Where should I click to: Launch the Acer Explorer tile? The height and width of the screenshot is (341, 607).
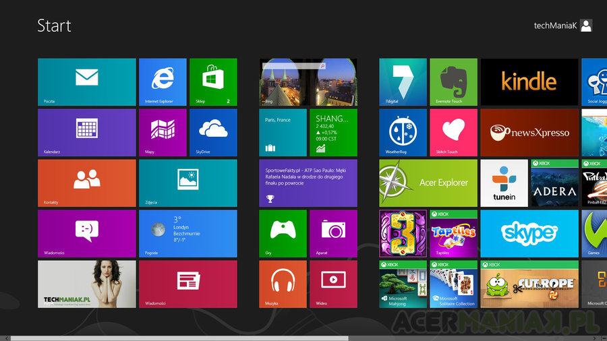(x=428, y=183)
